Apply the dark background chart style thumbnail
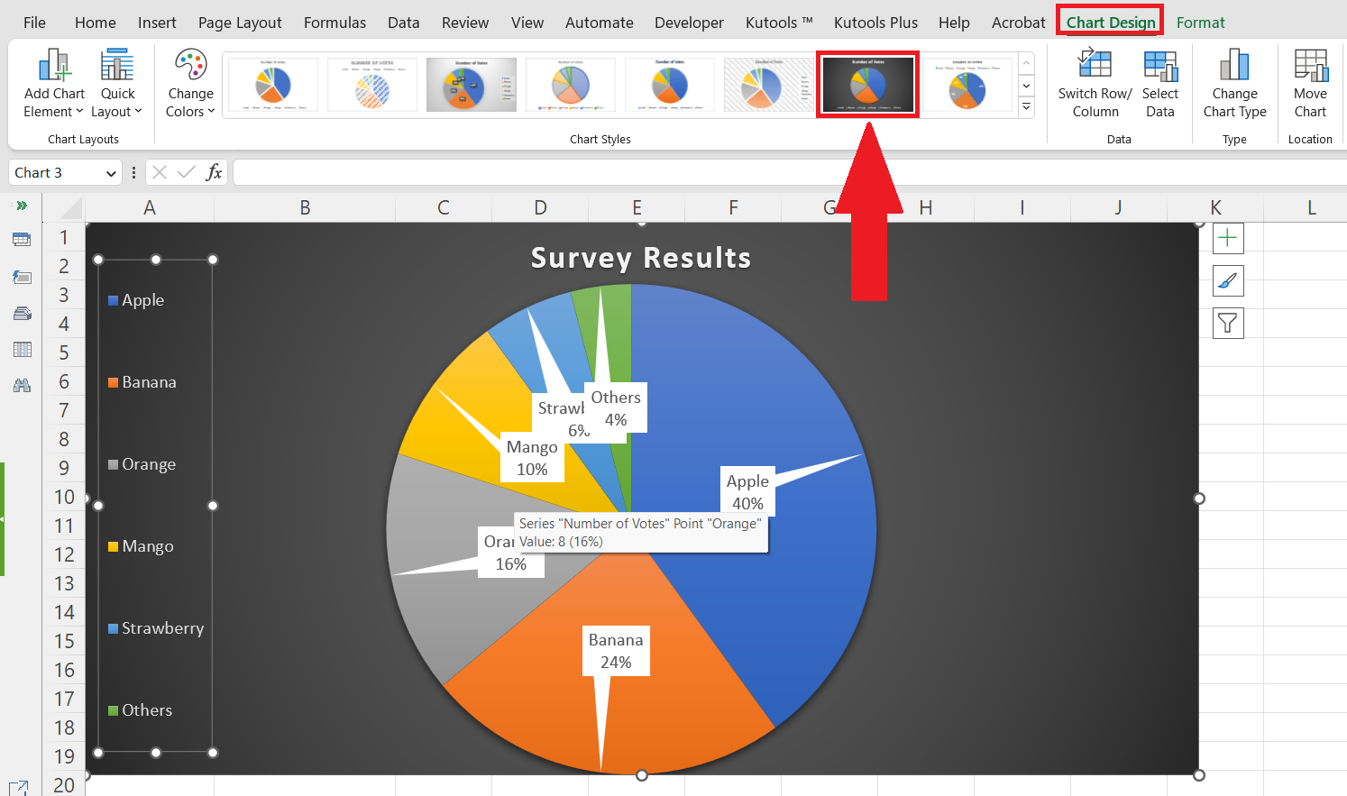Image resolution: width=1347 pixels, height=796 pixels. click(x=868, y=85)
